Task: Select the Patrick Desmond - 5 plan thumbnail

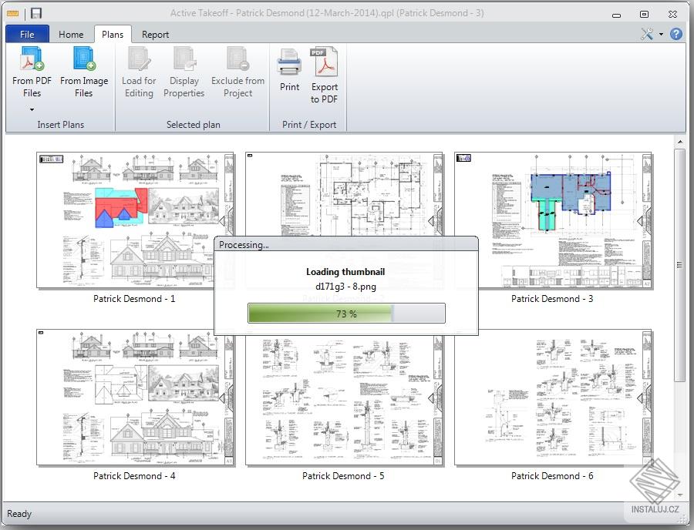Action: (x=345, y=400)
